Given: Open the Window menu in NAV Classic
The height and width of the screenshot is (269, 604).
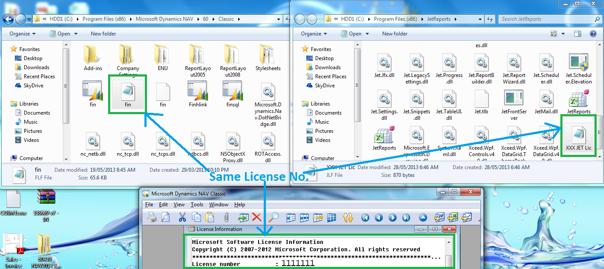Looking at the screenshot, I should pyautogui.click(x=219, y=205).
